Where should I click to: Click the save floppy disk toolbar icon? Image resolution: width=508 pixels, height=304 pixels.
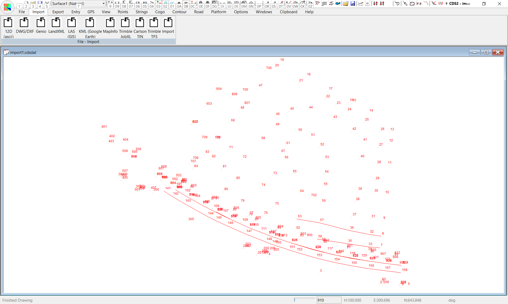(x=353, y=3)
